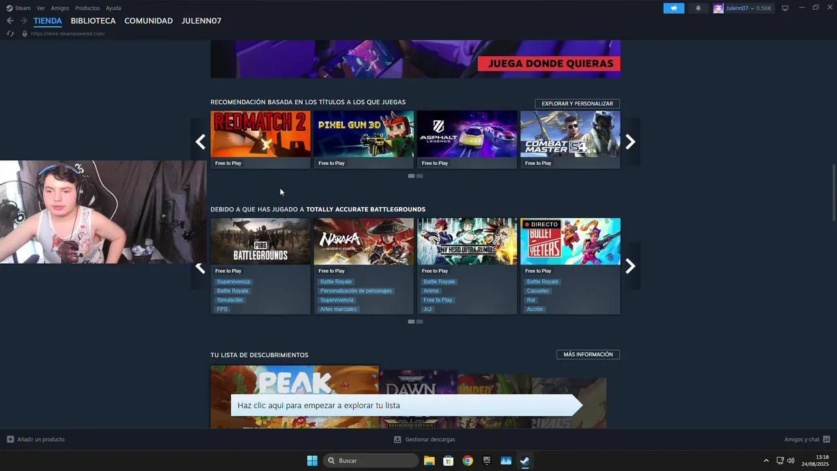Select first page dot under Battlegrounds carousel
Viewport: 837px width, 471px height.
[411, 321]
